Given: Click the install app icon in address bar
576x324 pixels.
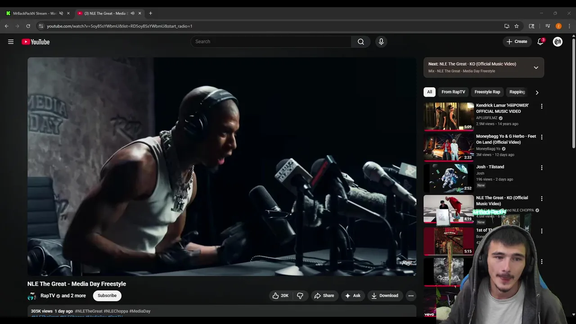Looking at the screenshot, I should [507, 26].
